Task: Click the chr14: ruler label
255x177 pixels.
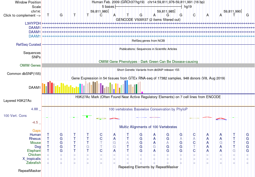Action: 36,11
